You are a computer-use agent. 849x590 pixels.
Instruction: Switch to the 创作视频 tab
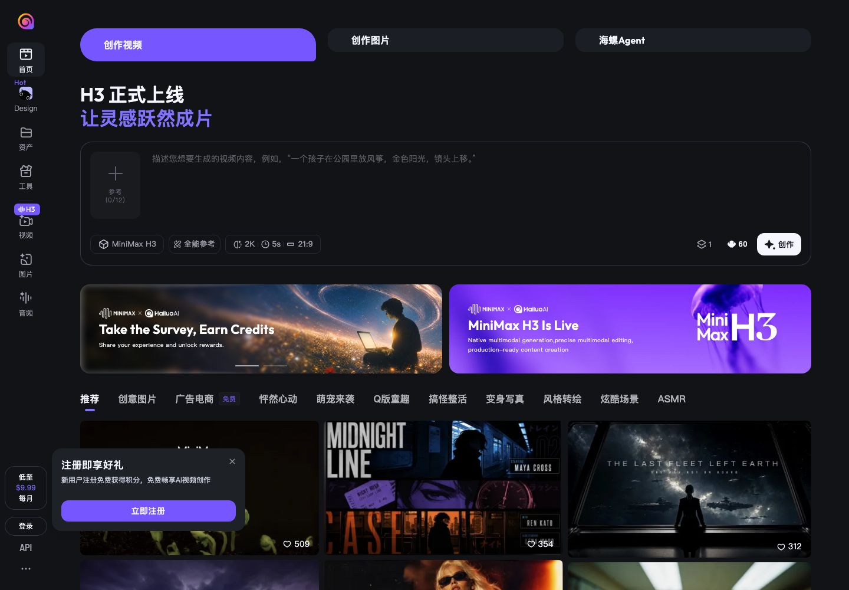pyautogui.click(x=198, y=45)
